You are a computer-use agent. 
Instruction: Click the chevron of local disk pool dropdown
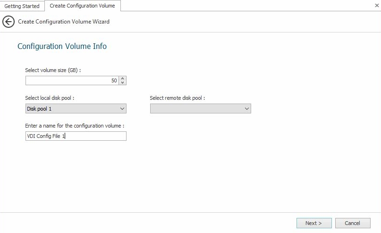coord(122,109)
